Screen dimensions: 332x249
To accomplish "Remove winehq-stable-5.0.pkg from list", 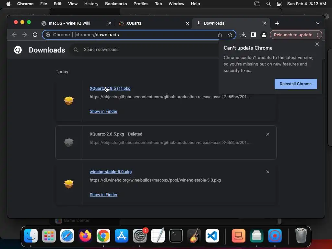I will pyautogui.click(x=267, y=172).
